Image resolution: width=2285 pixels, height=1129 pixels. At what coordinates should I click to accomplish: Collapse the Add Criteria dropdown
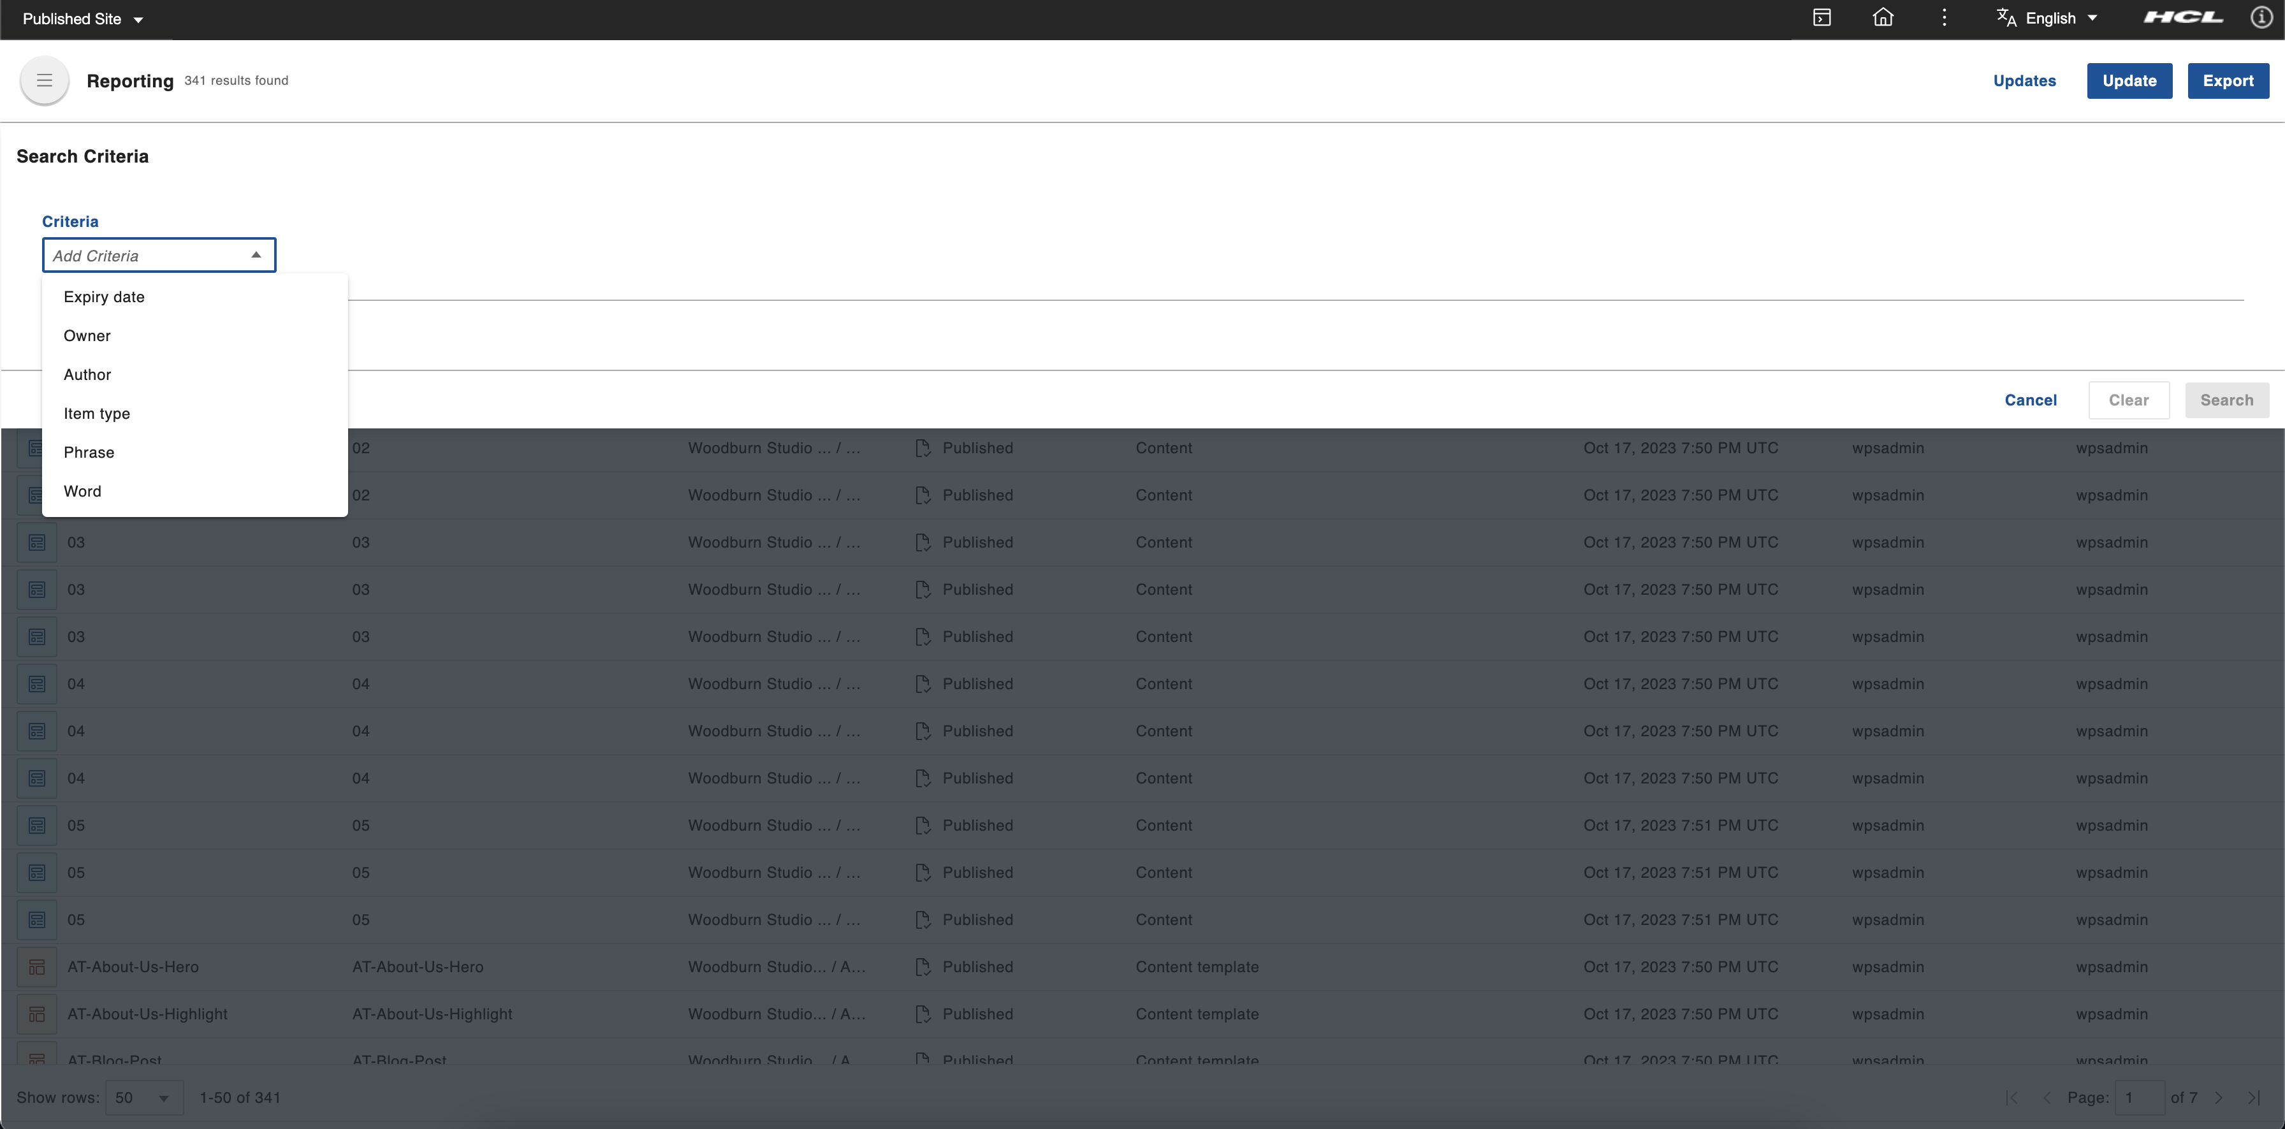tap(256, 256)
